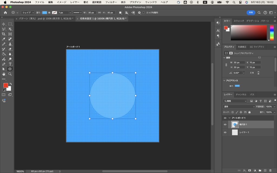Activate the Hand tool

pos(4,74)
